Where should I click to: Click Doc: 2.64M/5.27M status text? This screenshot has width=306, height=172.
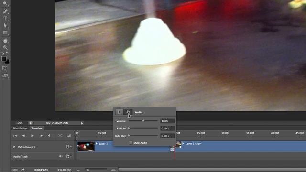(57, 123)
